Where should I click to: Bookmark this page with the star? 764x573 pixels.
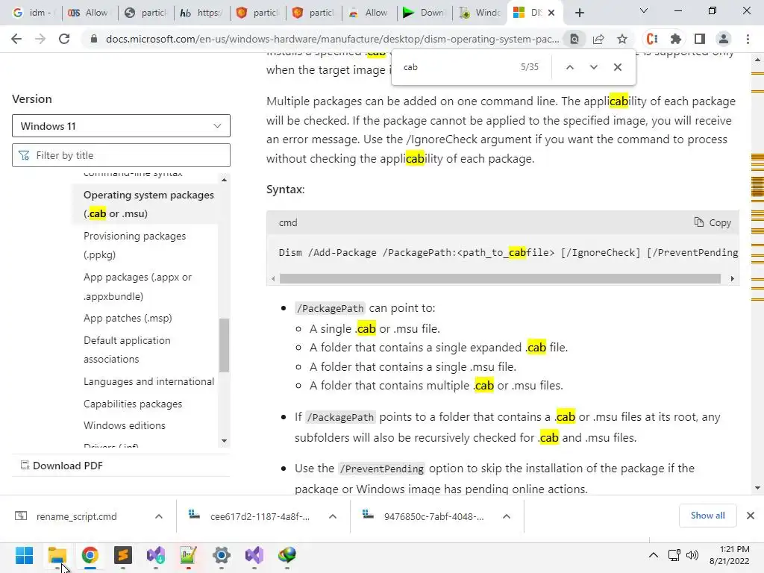click(622, 39)
